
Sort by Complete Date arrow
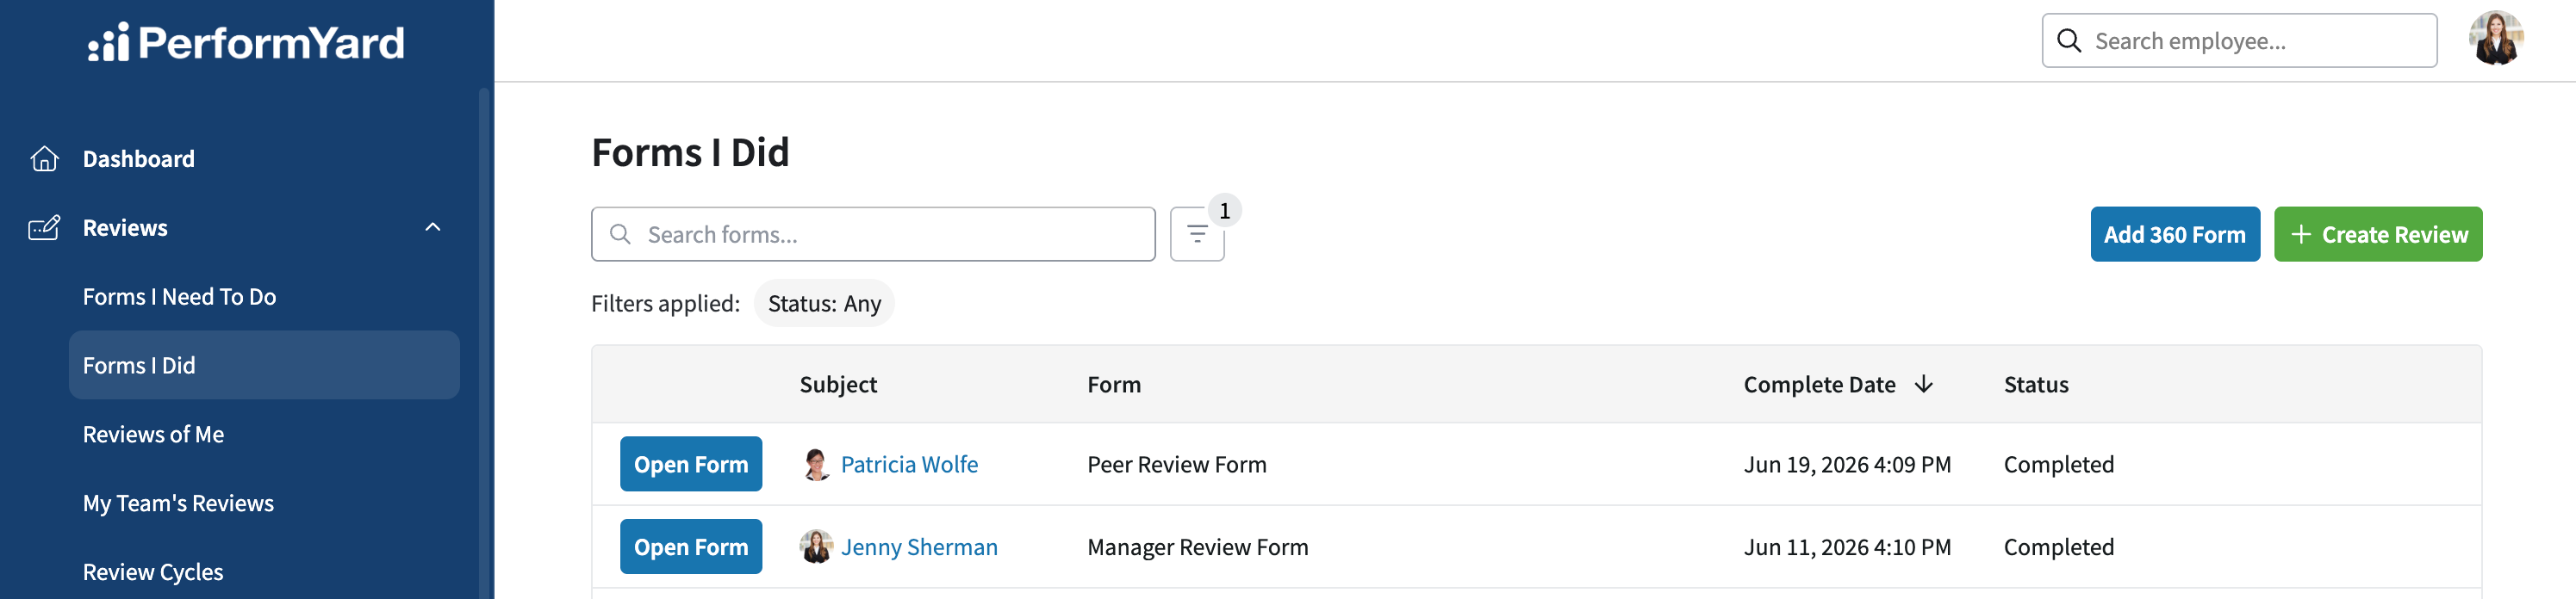click(1923, 385)
